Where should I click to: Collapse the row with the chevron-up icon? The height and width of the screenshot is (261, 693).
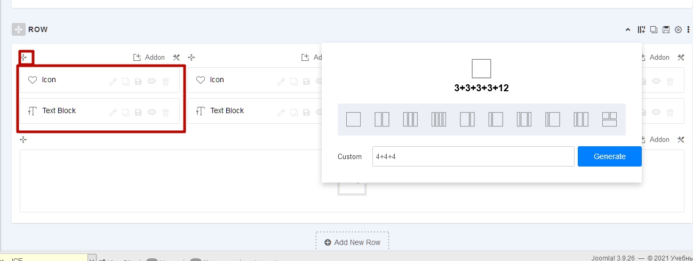click(x=628, y=30)
